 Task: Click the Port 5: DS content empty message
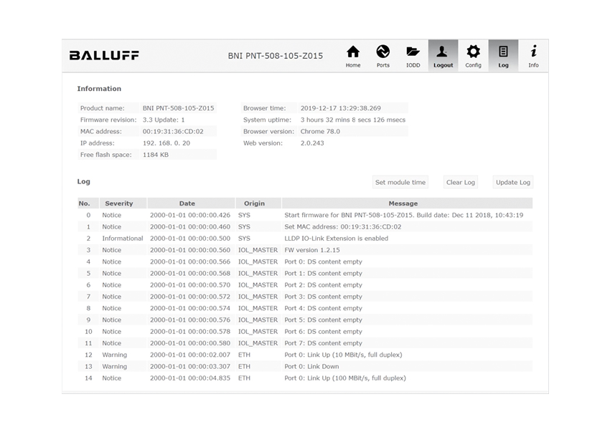(x=323, y=320)
